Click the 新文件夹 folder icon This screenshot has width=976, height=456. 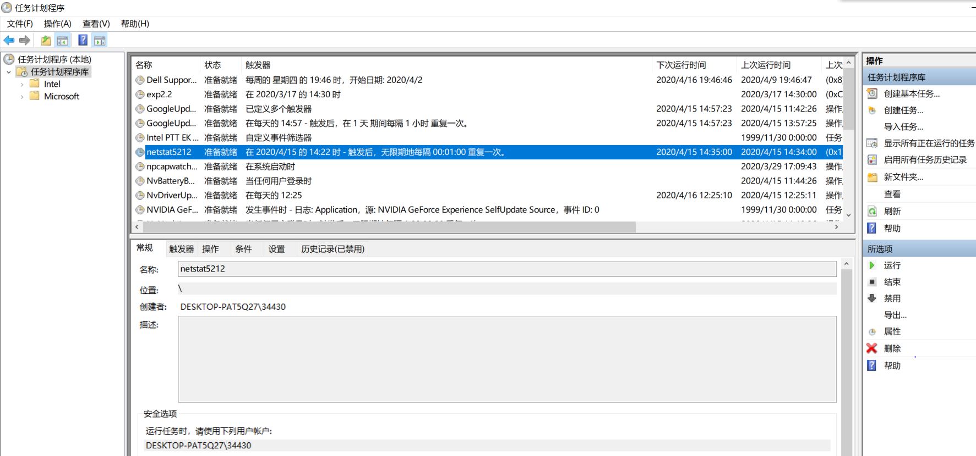(872, 177)
